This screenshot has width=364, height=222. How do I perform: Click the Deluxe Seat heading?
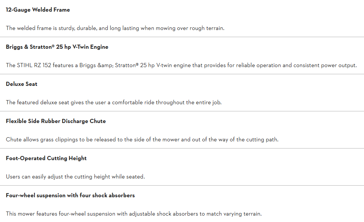(22, 84)
